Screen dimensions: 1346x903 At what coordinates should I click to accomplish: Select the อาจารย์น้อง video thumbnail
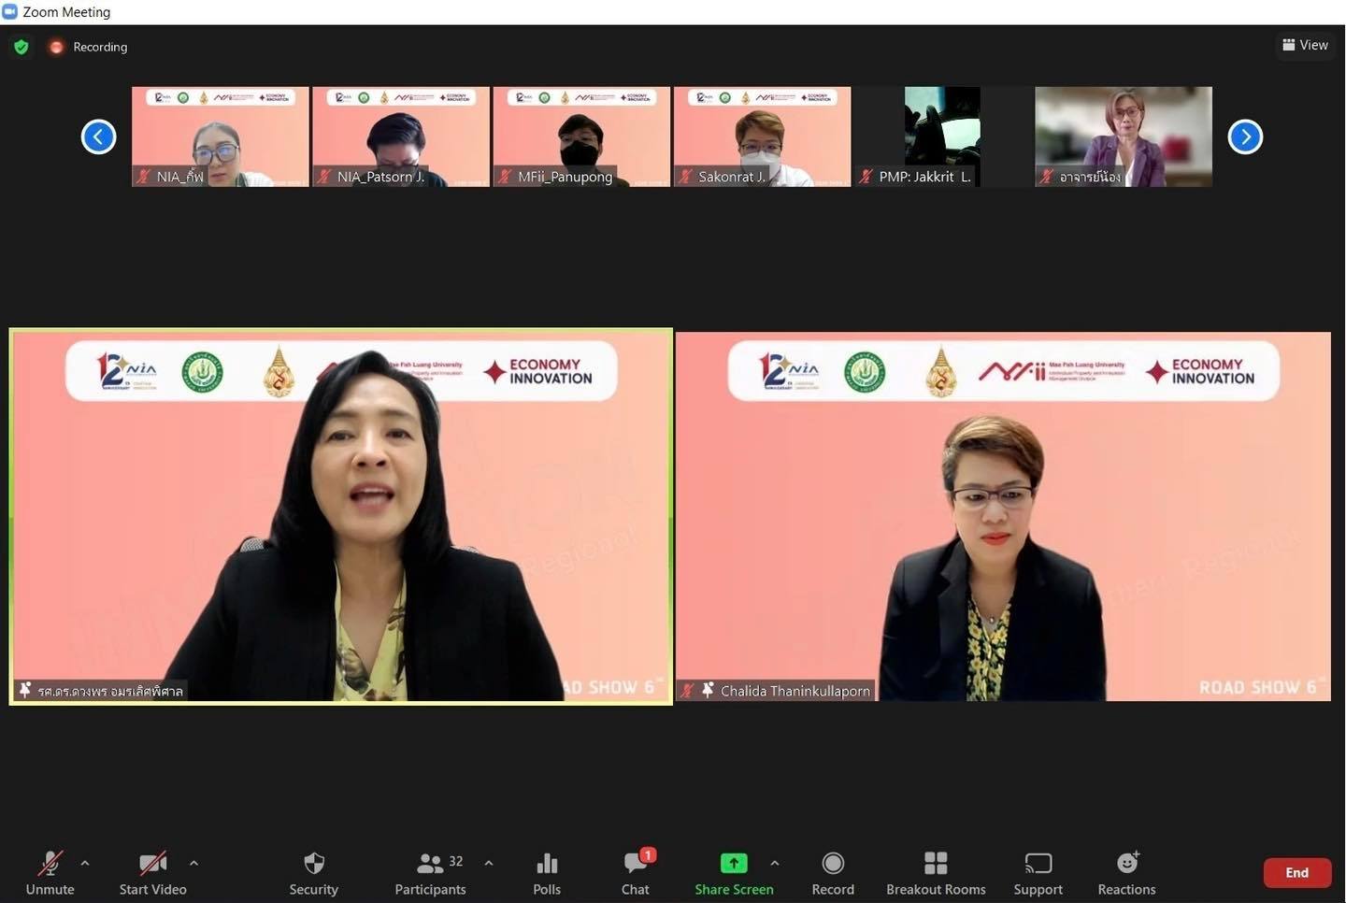point(1124,136)
